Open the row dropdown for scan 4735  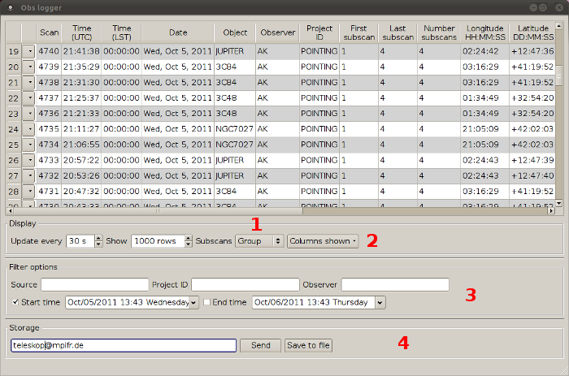(28, 129)
